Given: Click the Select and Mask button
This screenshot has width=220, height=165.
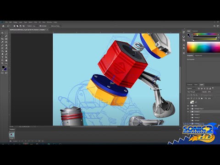Looking at the screenshot, I should [55, 26].
